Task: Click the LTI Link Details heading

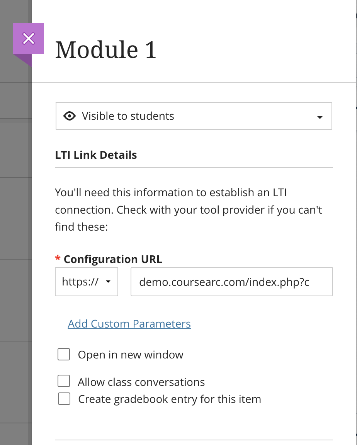Action: [x=96, y=155]
